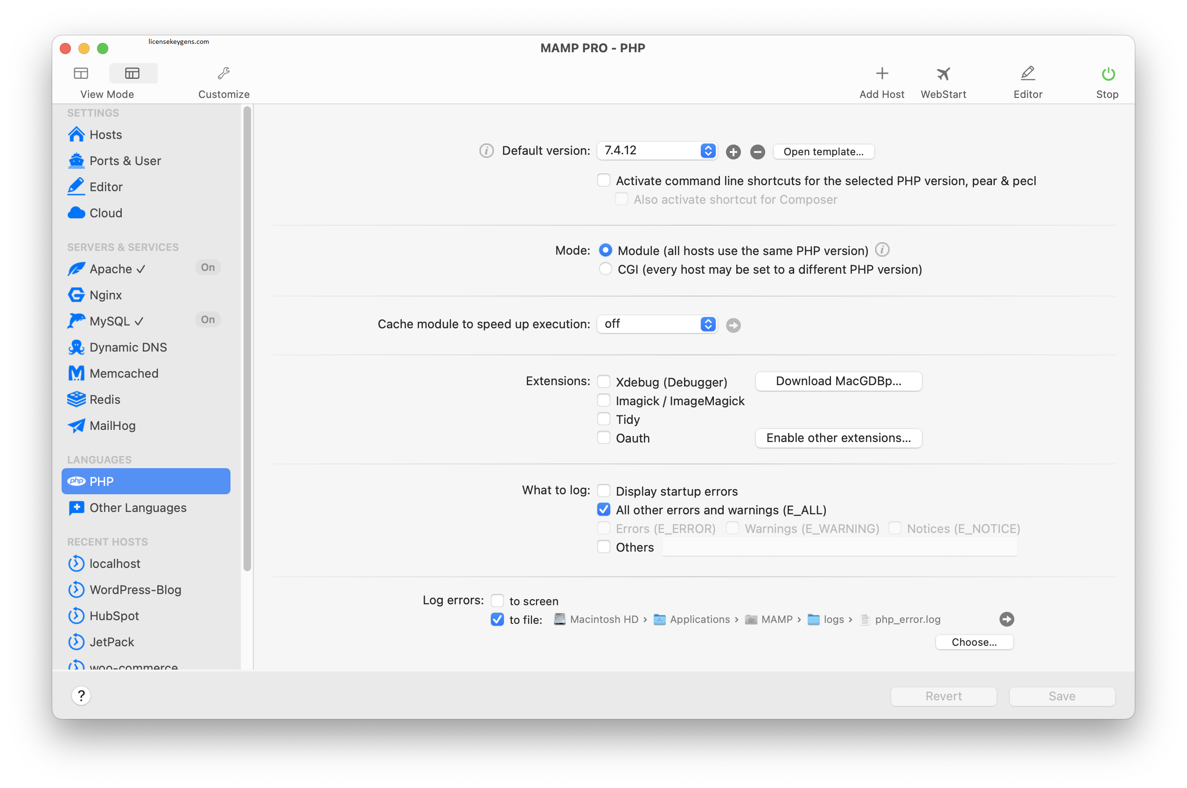The width and height of the screenshot is (1187, 788).
Task: Select the Ports & User settings icon
Action: click(x=77, y=160)
